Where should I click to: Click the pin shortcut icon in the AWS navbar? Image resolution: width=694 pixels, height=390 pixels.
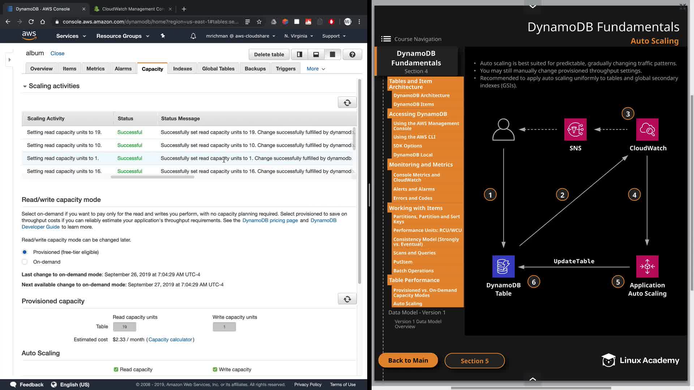coord(163,36)
